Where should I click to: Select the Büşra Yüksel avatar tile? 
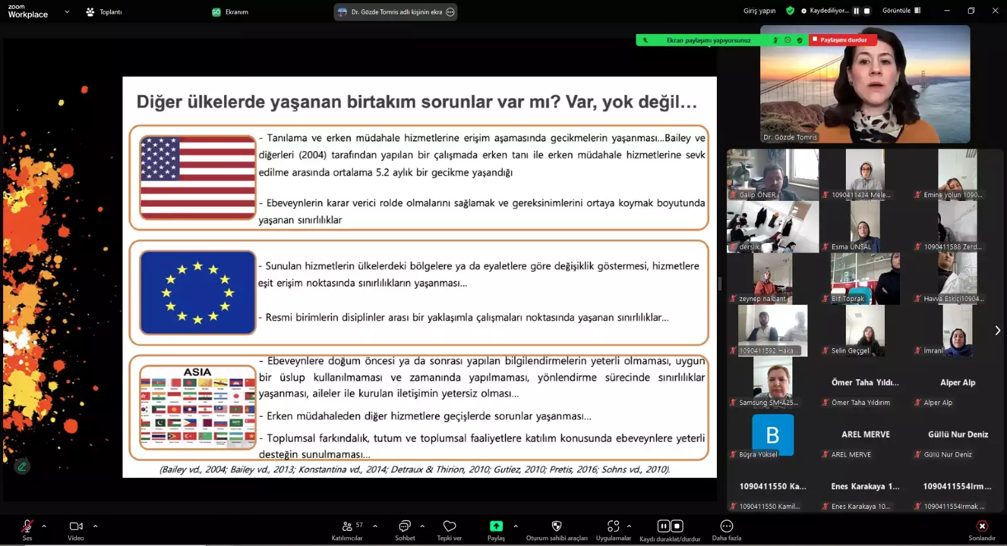(773, 435)
